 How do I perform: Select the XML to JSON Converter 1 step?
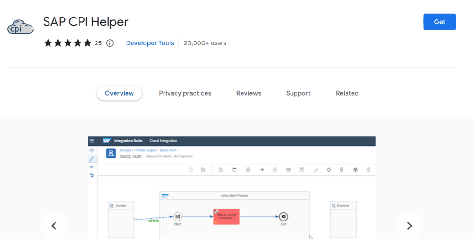coord(226,217)
